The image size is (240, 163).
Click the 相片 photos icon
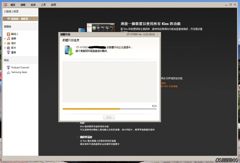click(x=8, y=43)
